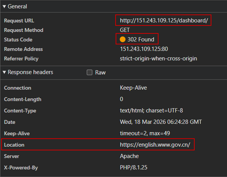Select the Referrer Policy value
Image resolution: width=227 pixels, height=177 pixels.
[x=158, y=59]
